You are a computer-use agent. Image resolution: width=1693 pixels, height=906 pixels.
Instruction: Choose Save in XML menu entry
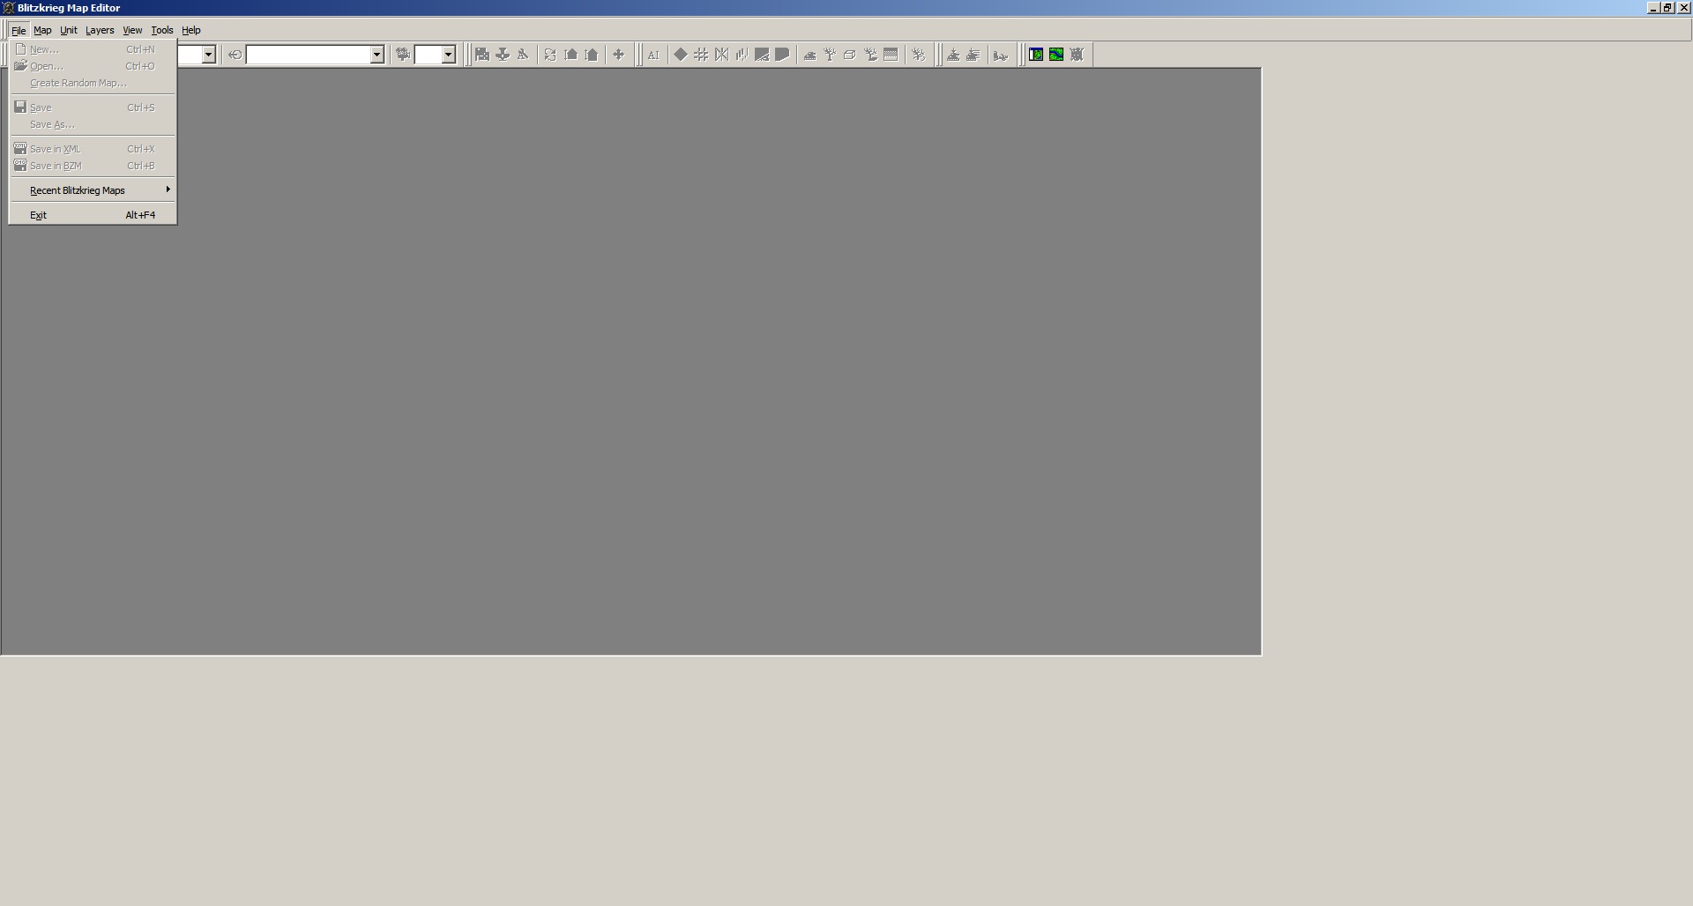93,149
